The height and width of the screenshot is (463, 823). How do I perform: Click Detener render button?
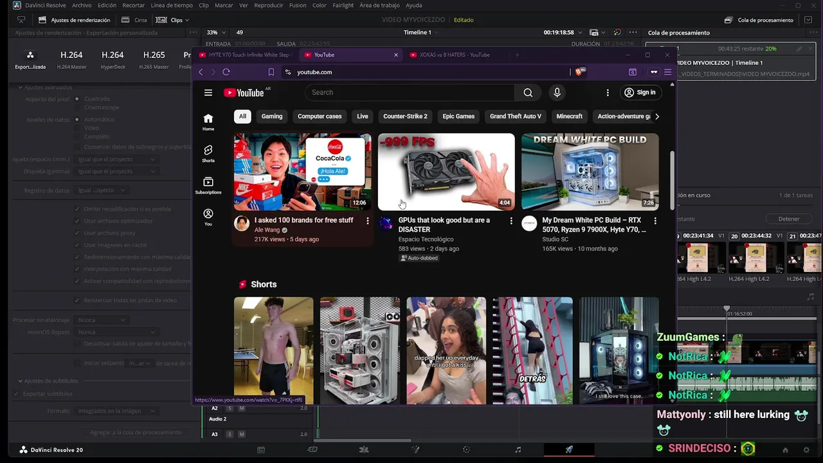click(789, 219)
